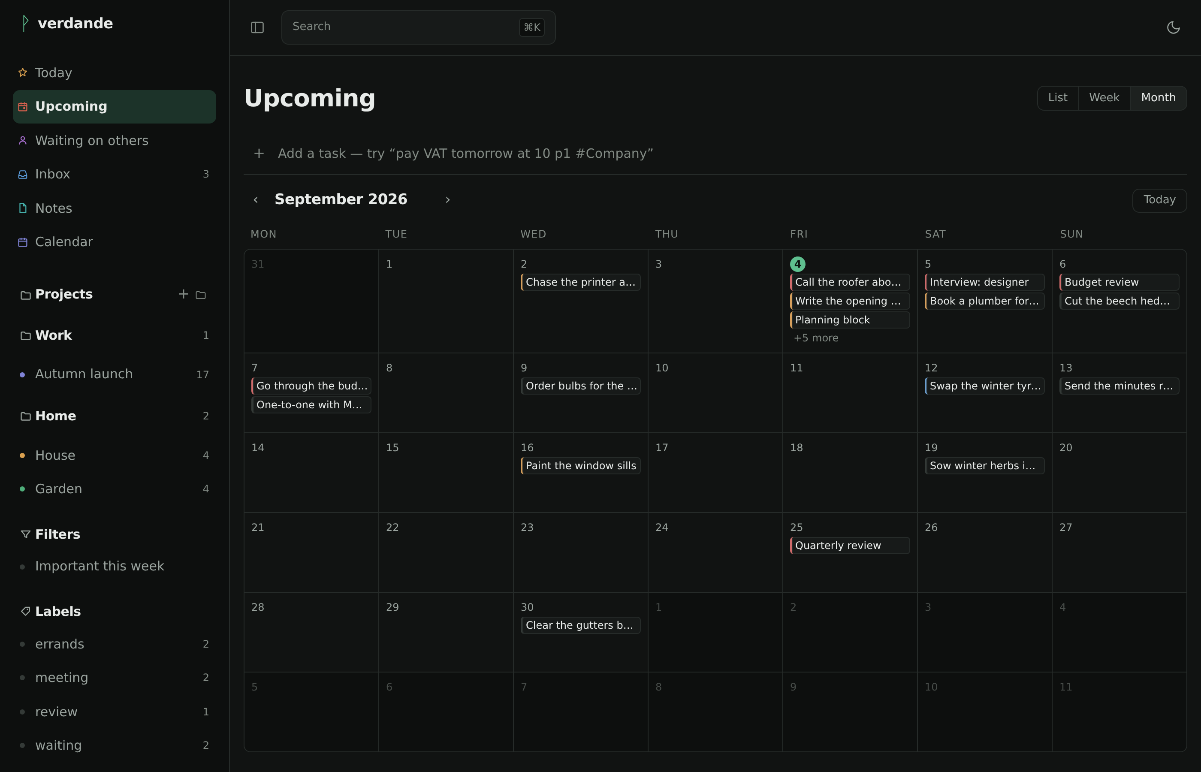Add a new project with the plus icon

click(184, 294)
